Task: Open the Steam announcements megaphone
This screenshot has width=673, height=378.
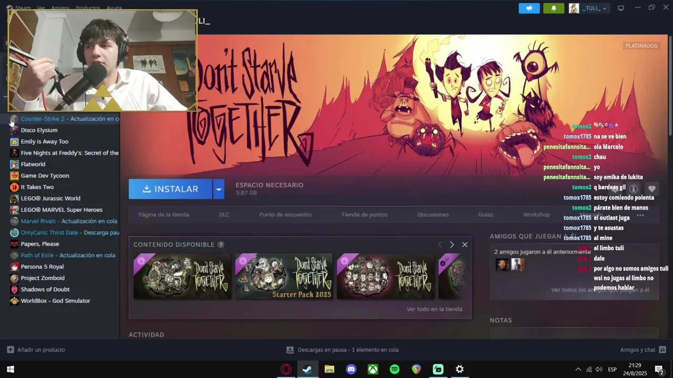Action: (x=529, y=8)
